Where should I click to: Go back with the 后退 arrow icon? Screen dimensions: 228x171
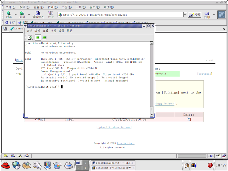[9, 15]
